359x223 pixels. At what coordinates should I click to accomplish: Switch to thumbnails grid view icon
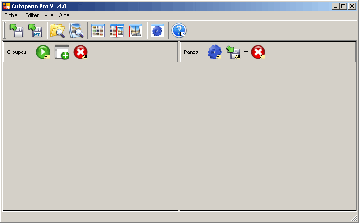click(x=98, y=30)
